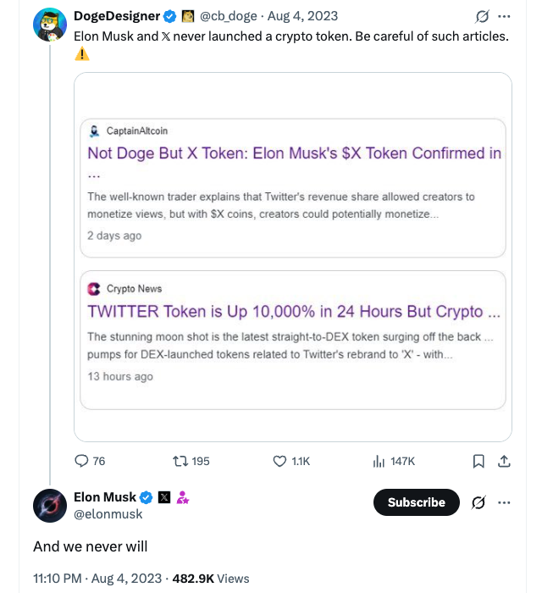Open the 'Not Doge But X Token' article
Image resolution: width=542 pixels, height=593 pixels.
pyautogui.click(x=294, y=153)
